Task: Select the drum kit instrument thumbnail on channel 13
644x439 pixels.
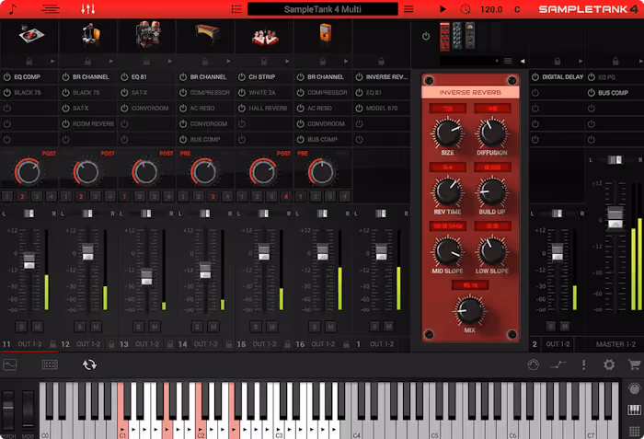Action: (x=148, y=34)
